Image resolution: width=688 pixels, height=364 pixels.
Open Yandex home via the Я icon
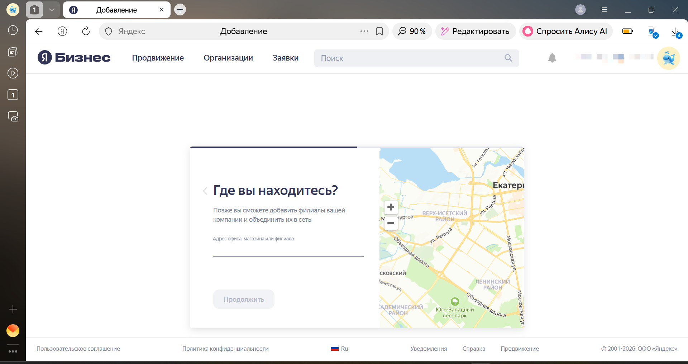[x=62, y=31]
